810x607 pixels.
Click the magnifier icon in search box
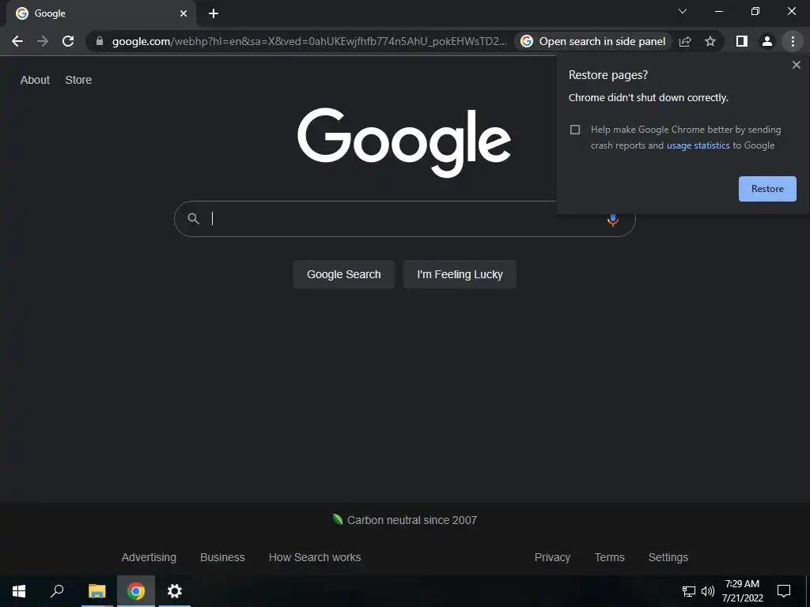click(x=193, y=219)
